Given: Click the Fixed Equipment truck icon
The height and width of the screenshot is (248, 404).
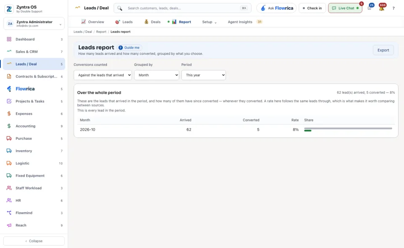Looking at the screenshot, I should [x=9, y=175].
